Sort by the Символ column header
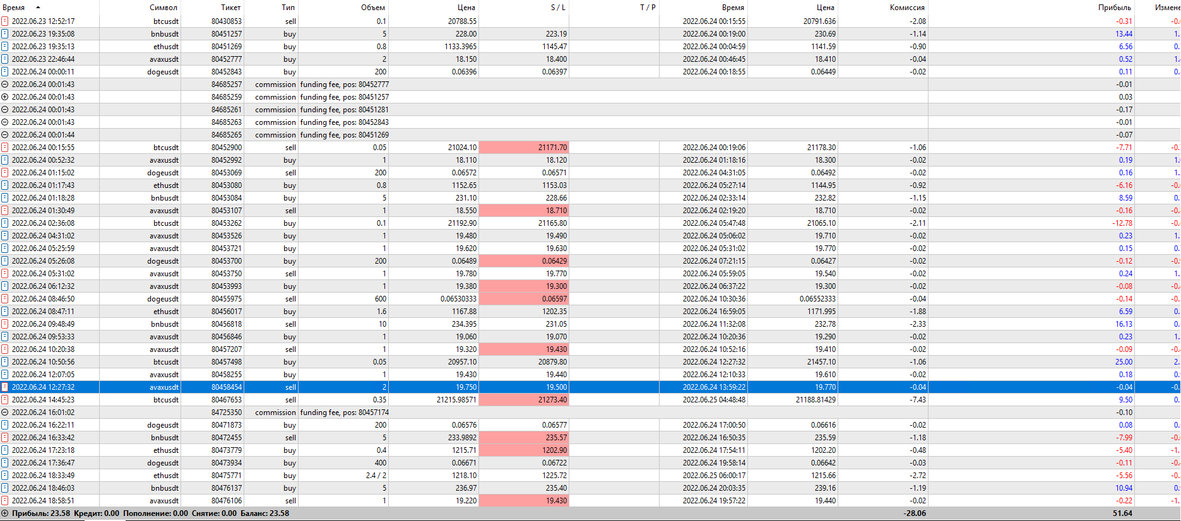 pyautogui.click(x=163, y=8)
